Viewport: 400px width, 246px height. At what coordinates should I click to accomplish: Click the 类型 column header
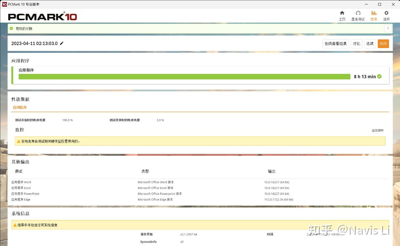145,171
